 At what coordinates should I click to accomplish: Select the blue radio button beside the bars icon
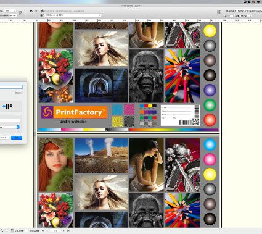[4, 106]
